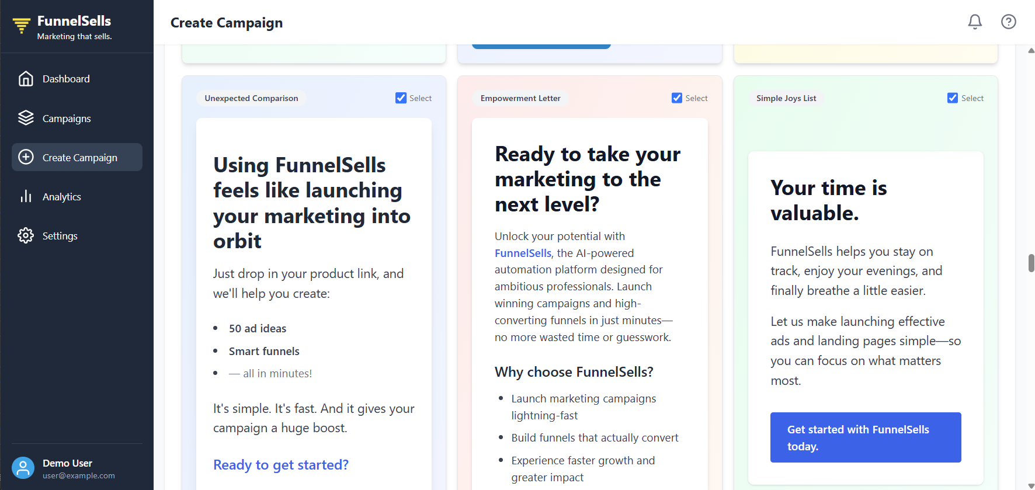Screen dimensions: 1035x490
Task: Open Campaigns in sidebar
Action: click(77, 118)
